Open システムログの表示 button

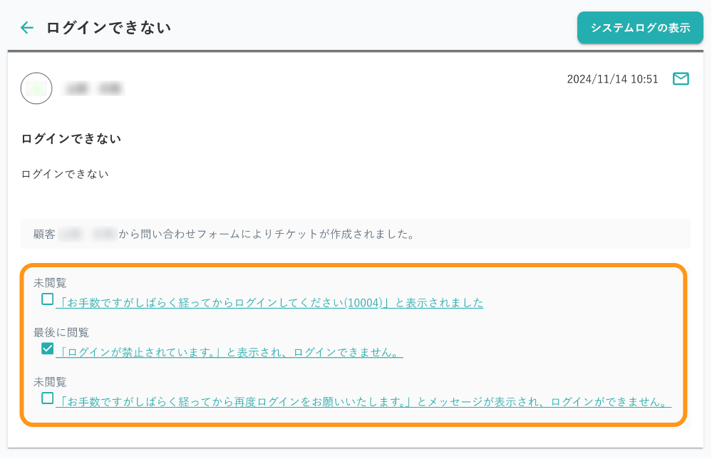point(640,29)
